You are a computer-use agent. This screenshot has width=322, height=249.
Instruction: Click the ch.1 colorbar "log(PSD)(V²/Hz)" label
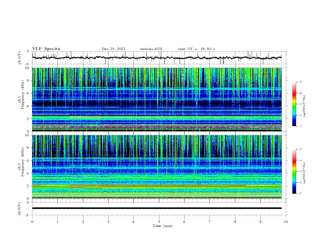[305, 106]
